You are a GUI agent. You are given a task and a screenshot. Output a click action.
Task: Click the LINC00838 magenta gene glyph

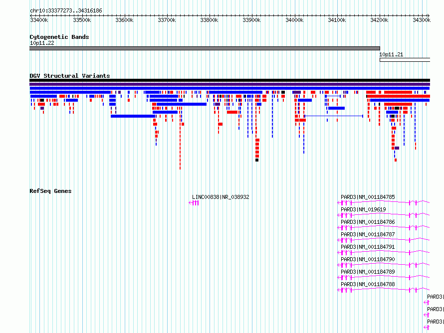pos(194,203)
